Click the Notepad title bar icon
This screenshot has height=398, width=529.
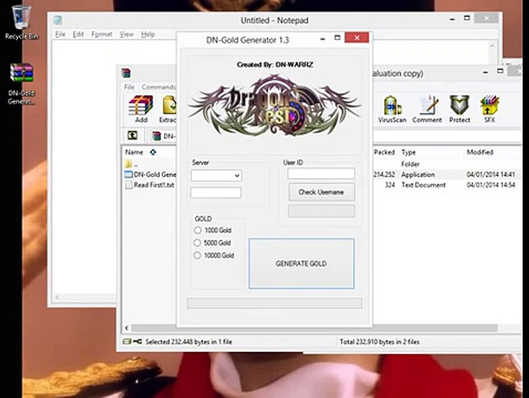coord(58,20)
